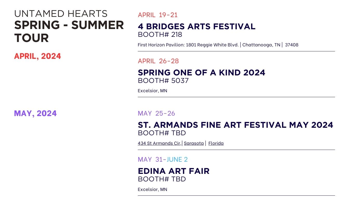The image size is (355, 199).
Task: Click the purple MAY, 2024 month label
Action: pos(35,113)
